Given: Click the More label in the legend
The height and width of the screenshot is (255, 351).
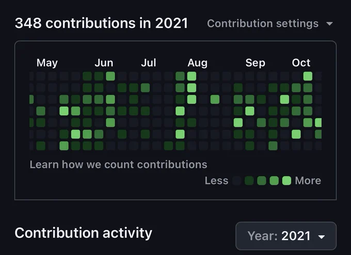Looking at the screenshot, I should 308,181.
